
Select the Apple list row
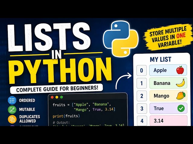(168, 70)
